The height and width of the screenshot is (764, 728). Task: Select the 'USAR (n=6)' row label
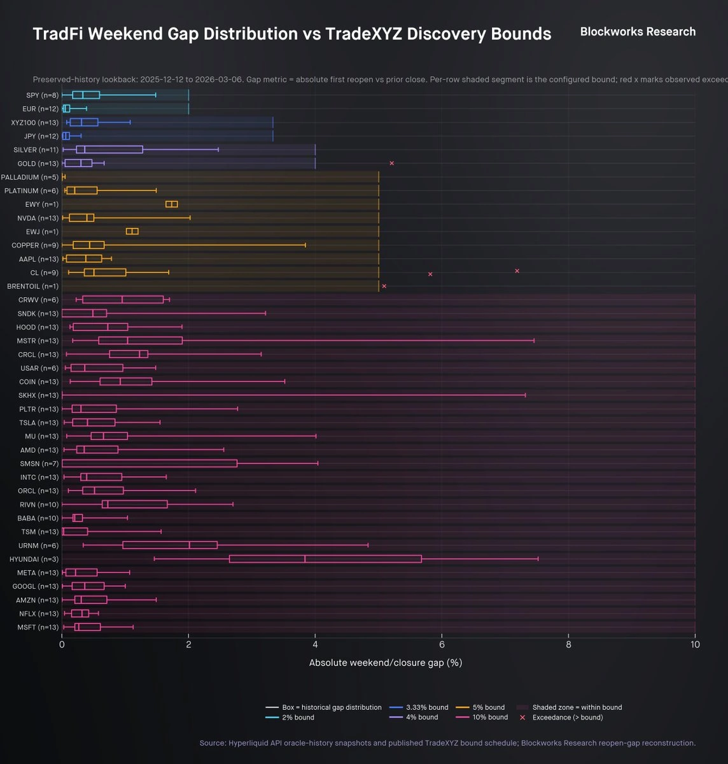[x=40, y=368]
